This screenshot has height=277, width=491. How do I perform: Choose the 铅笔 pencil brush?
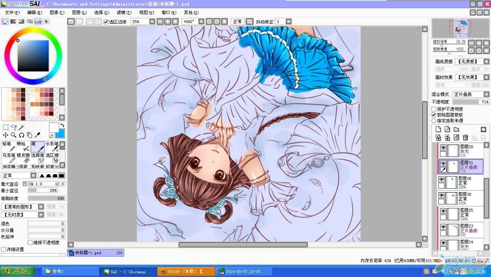9,147
